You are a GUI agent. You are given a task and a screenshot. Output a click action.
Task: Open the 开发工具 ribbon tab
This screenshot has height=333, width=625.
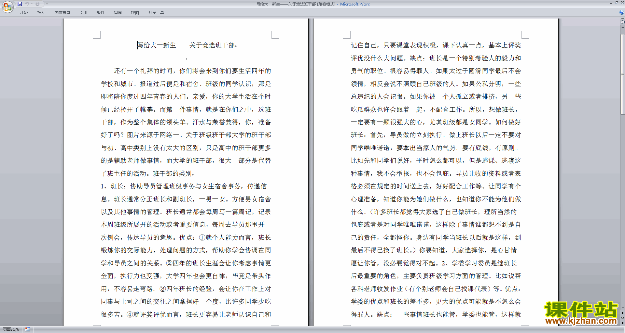click(x=156, y=13)
